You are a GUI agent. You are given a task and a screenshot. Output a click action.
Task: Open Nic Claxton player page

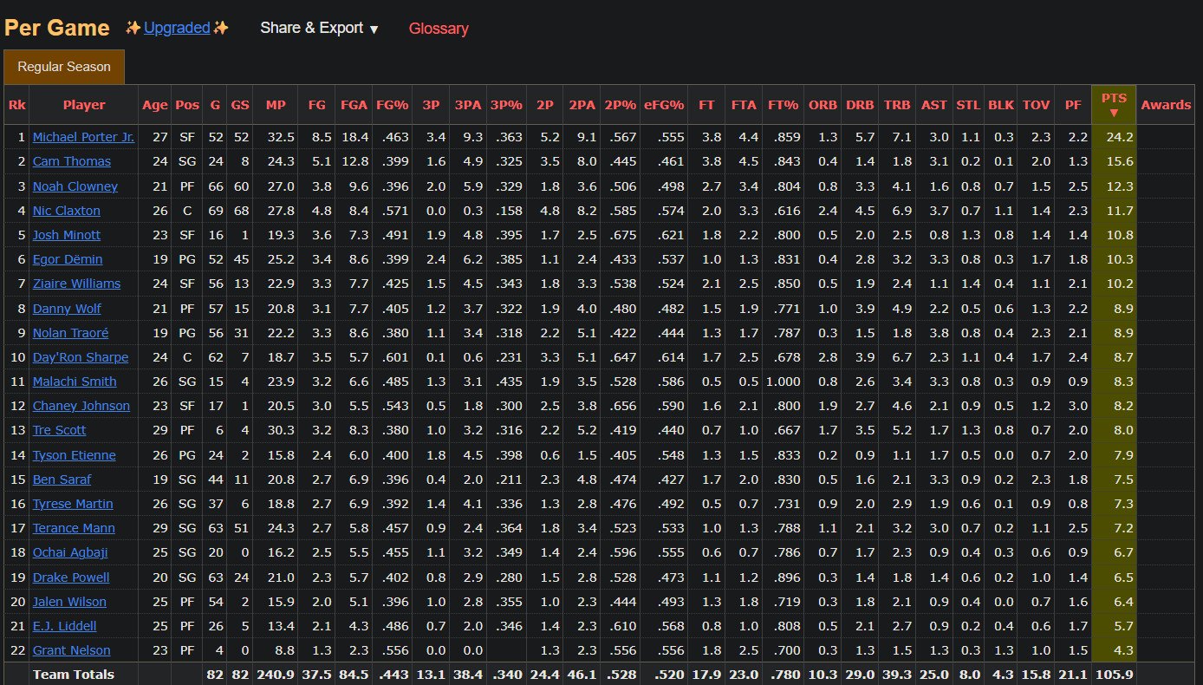coord(67,211)
